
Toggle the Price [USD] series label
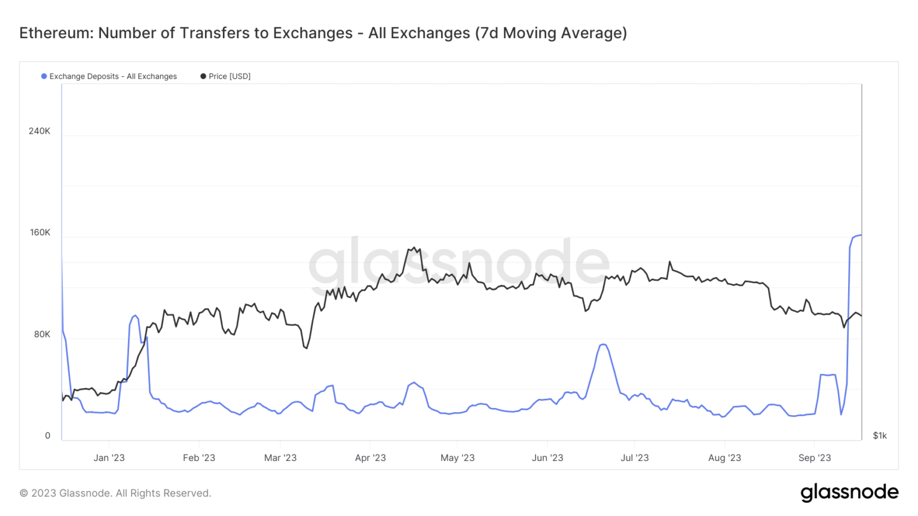(229, 76)
